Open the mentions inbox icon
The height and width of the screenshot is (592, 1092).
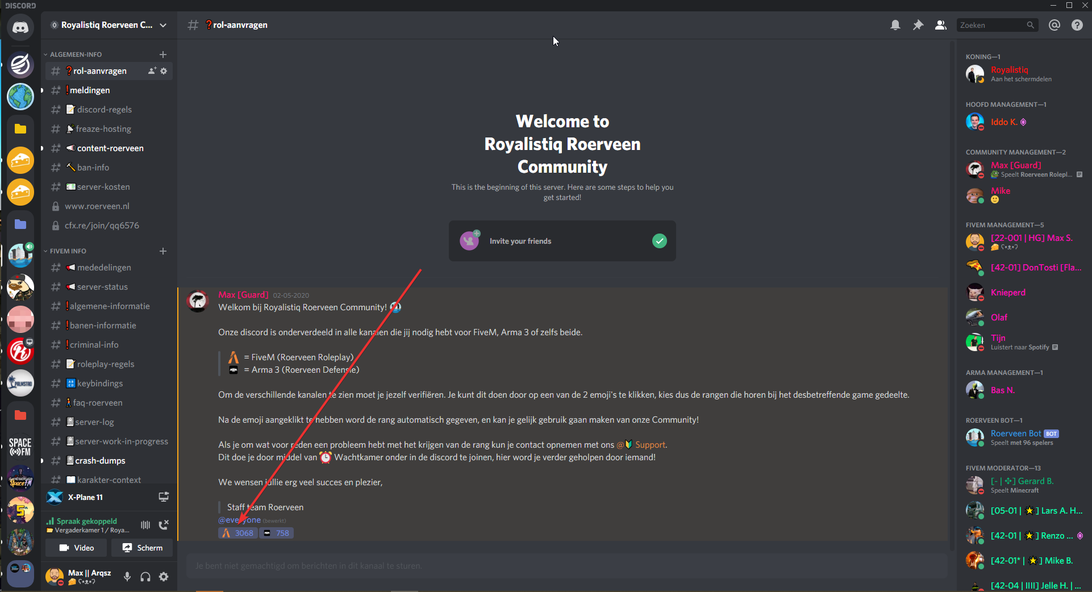[1055, 25]
